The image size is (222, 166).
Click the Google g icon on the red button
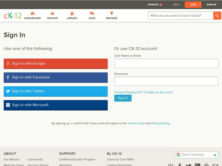8,64
